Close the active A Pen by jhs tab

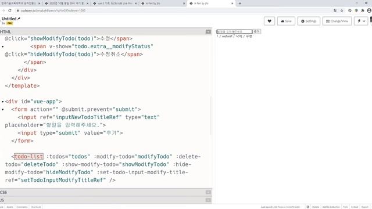[232, 3]
